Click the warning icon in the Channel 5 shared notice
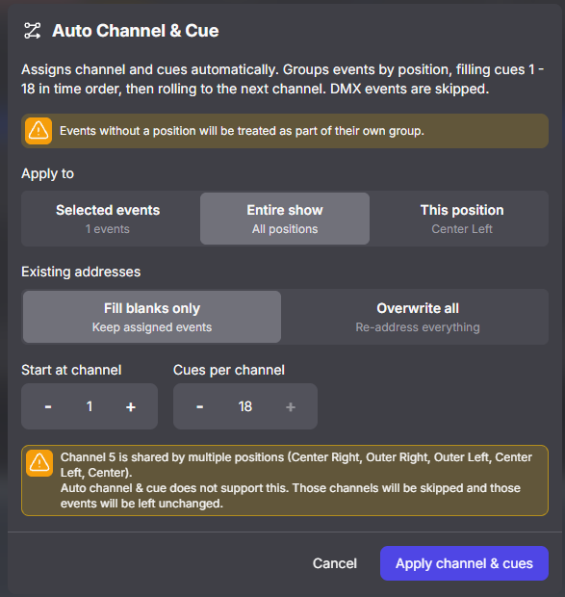The width and height of the screenshot is (565, 597). [39, 463]
